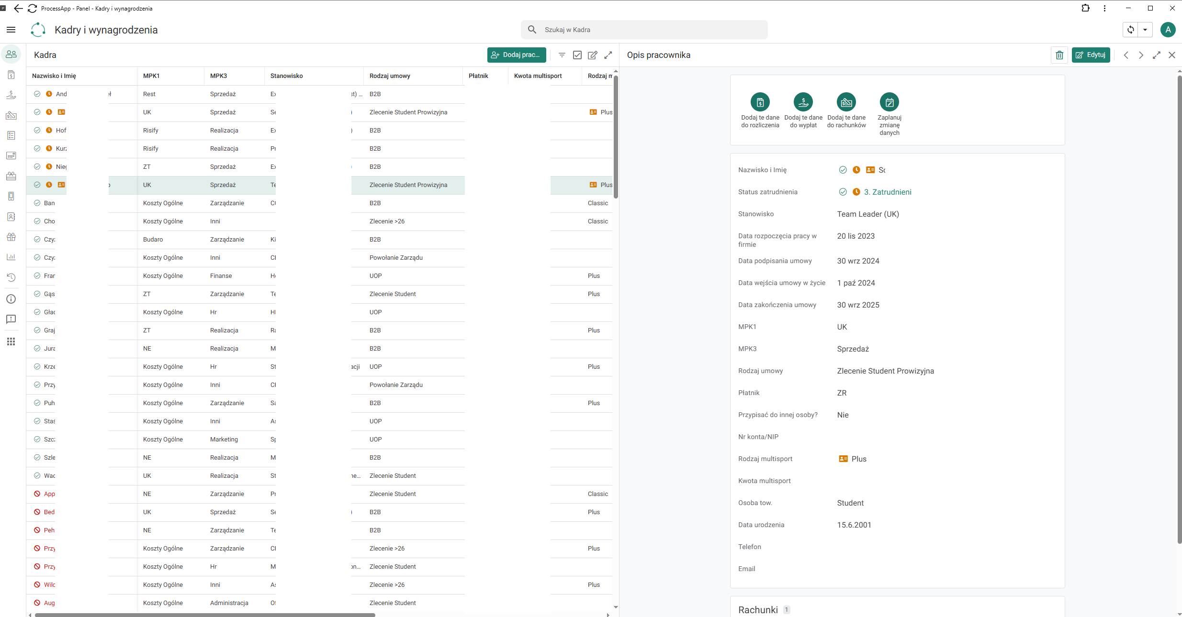Click the horizontal scrollbar under the Kadra table

coord(205,615)
